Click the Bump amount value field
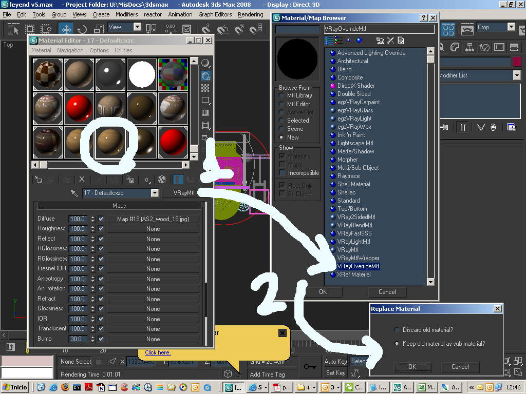Screen dimensions: 526x394 coord(79,339)
